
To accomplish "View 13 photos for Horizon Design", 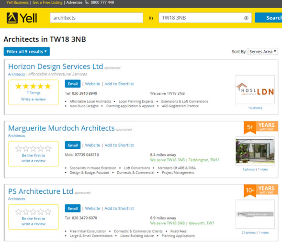I will pos(255,108).
